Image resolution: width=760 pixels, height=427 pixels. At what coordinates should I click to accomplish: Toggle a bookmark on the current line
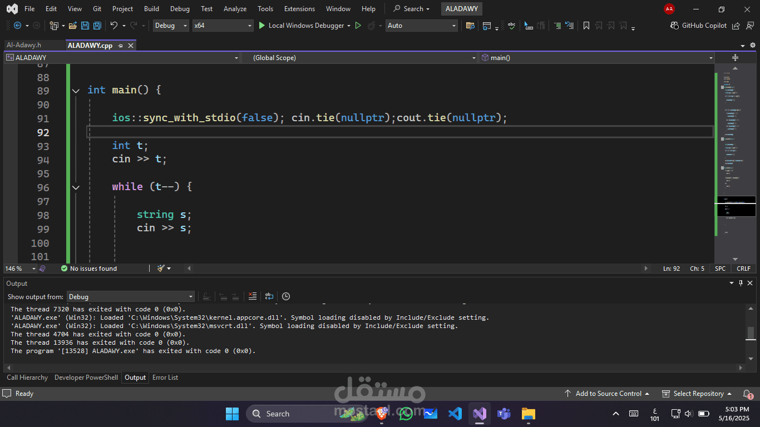click(586, 26)
